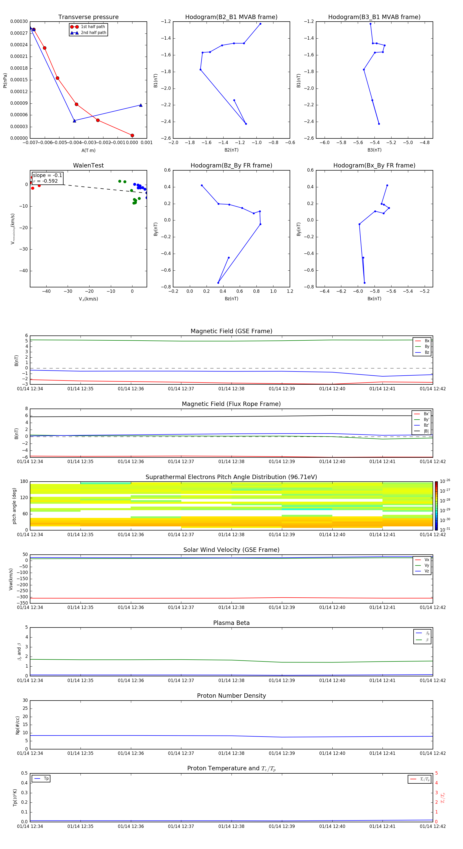
Task: Click the 'Np(#/cc)' axis label
Action: click(17, 725)
